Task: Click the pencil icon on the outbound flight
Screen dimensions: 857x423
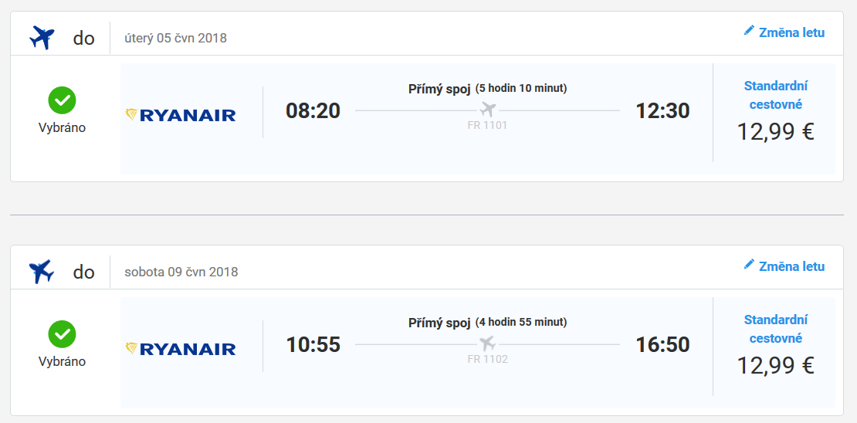Action: pyautogui.click(x=749, y=31)
